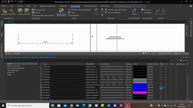The height and width of the screenshot is (108, 193).
Task: Toggle the grid display icon
Action: pos(153,53)
